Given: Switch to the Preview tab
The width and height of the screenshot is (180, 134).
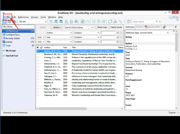Looking at the screenshot, I should tap(140, 27).
